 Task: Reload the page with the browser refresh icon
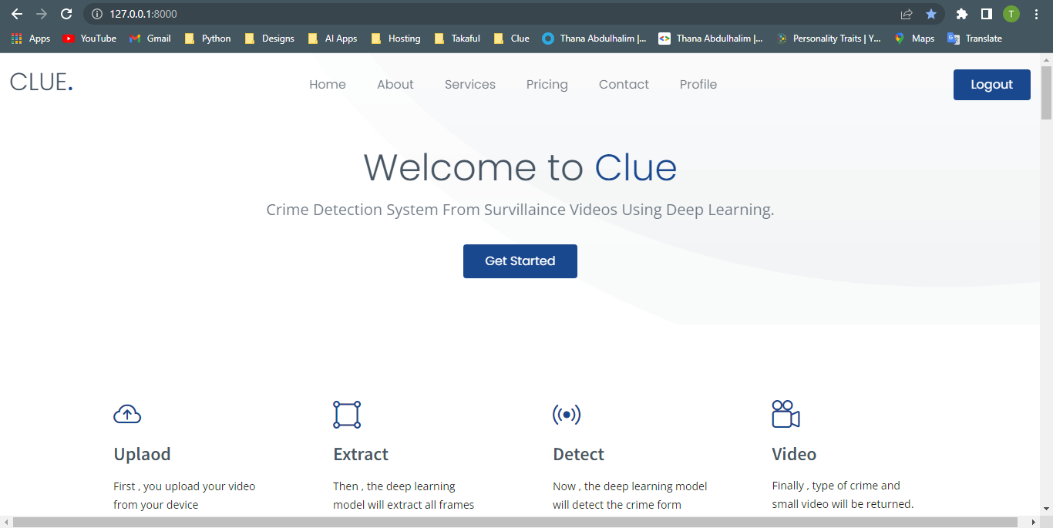(x=66, y=14)
